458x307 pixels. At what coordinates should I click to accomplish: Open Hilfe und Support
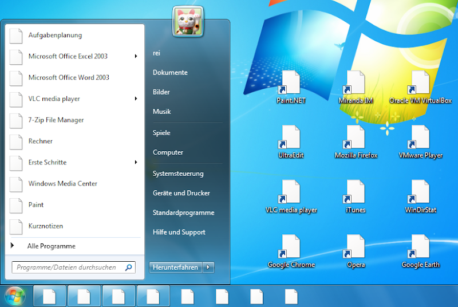pos(179,232)
